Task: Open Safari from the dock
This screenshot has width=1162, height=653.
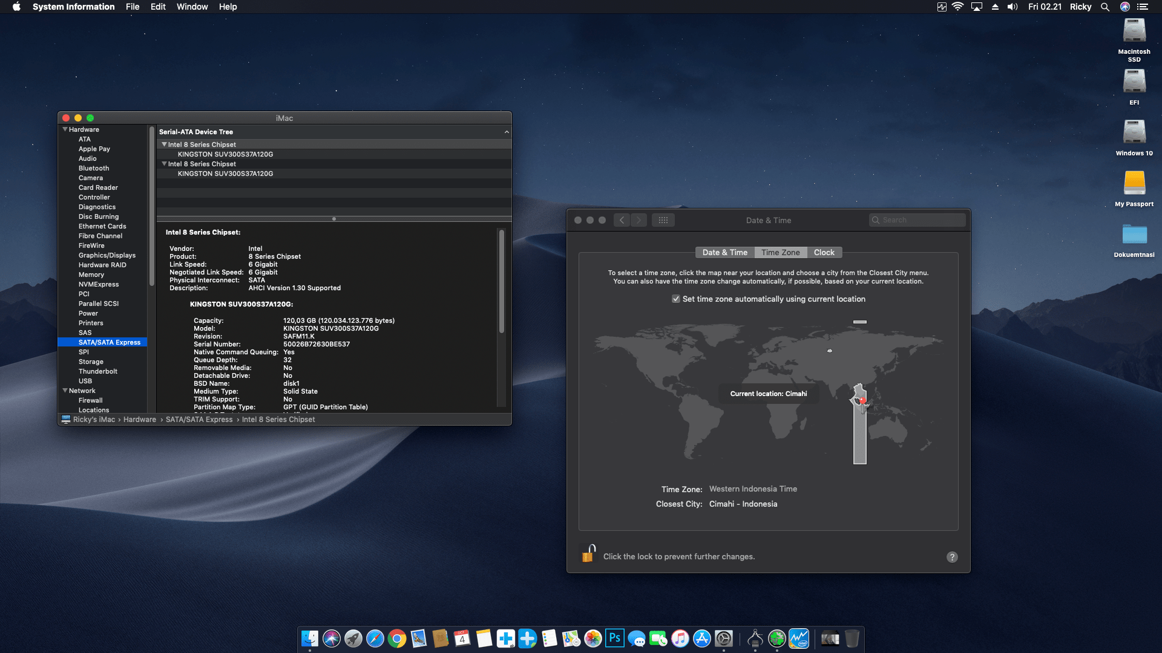Action: point(375,638)
